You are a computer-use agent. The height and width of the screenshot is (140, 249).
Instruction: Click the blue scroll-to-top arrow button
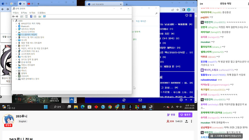72,100
